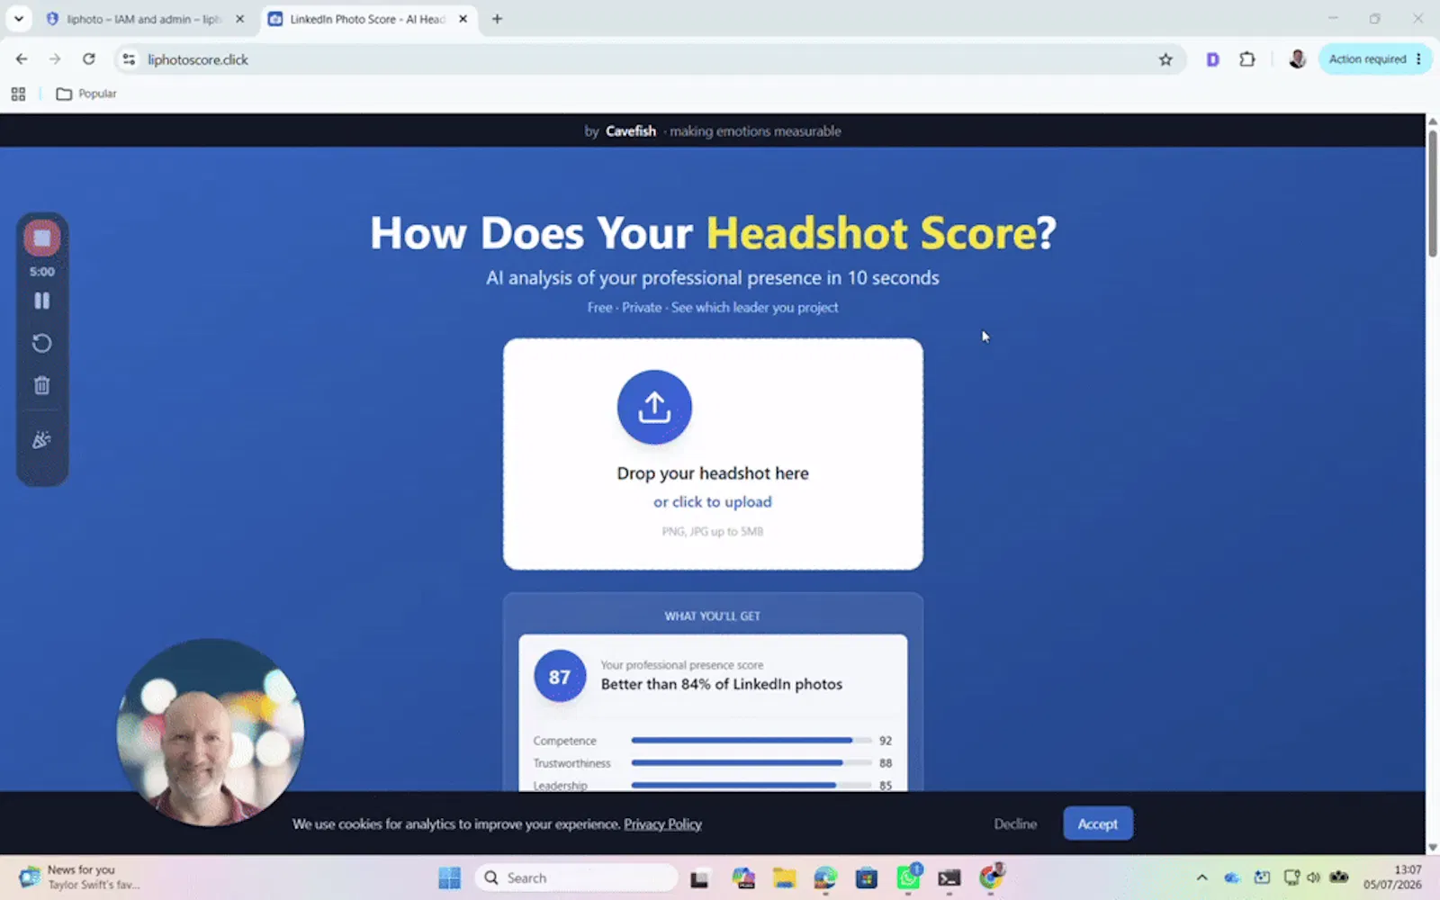1440x900 pixels.
Task: Open the Extensions puzzle icon
Action: pyautogui.click(x=1247, y=59)
